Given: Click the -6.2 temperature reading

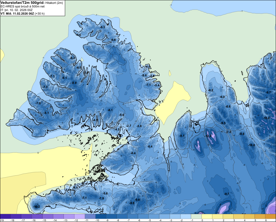Looking at the screenshot, I should pos(211,90).
